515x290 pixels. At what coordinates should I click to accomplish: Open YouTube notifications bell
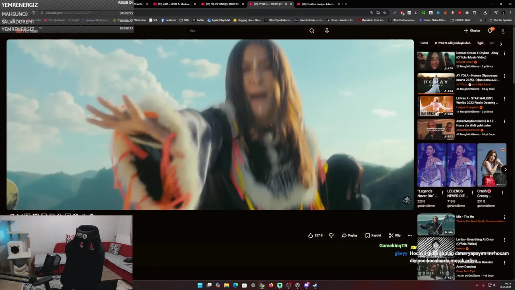pyautogui.click(x=490, y=31)
